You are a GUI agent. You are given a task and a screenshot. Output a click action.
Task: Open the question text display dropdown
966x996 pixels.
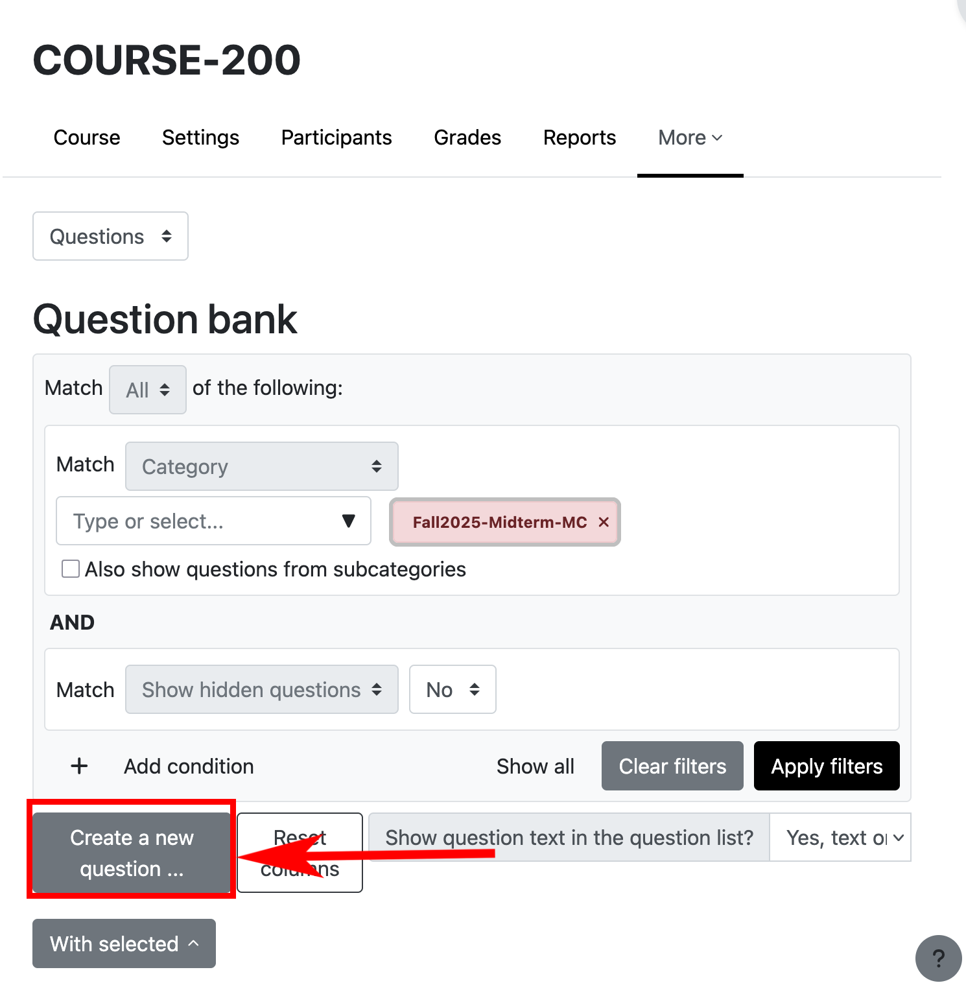pyautogui.click(x=840, y=837)
